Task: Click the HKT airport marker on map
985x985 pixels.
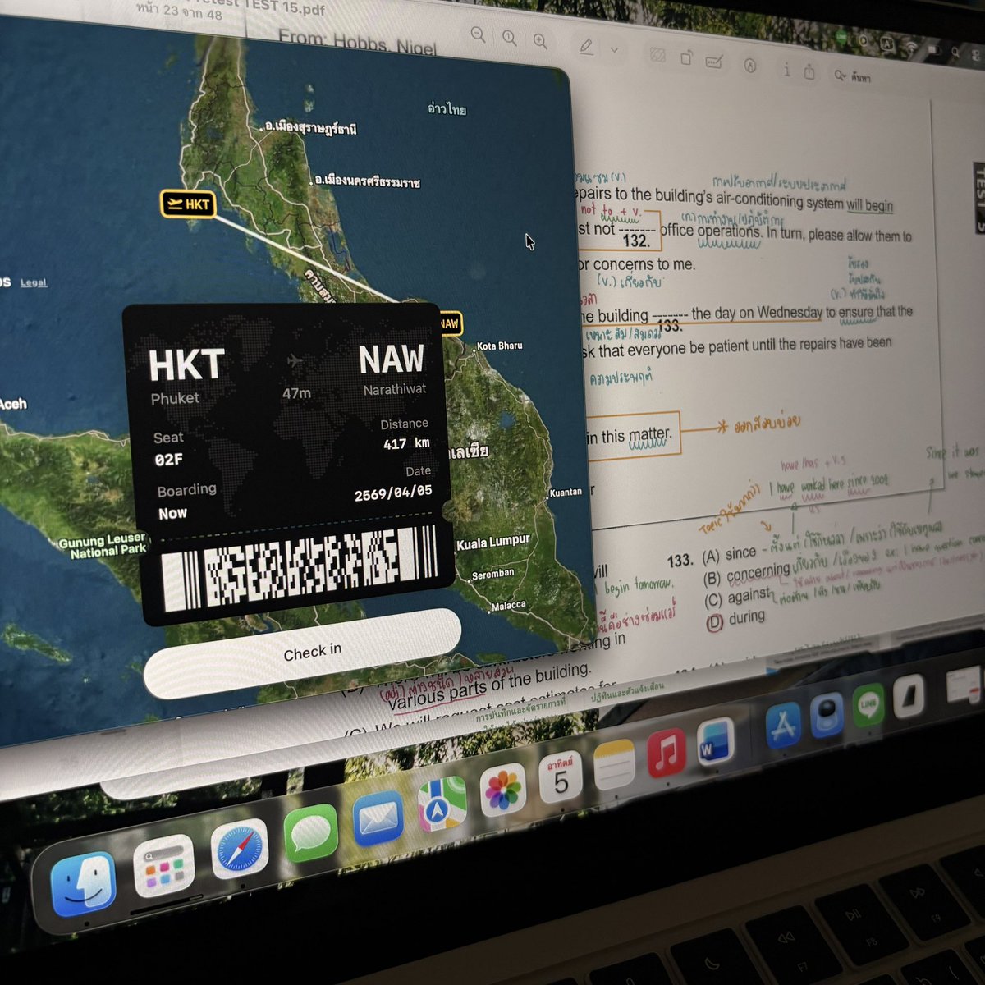Action: click(188, 204)
